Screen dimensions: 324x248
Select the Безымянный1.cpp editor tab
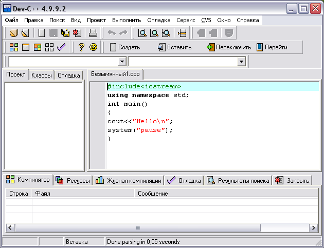click(x=115, y=74)
